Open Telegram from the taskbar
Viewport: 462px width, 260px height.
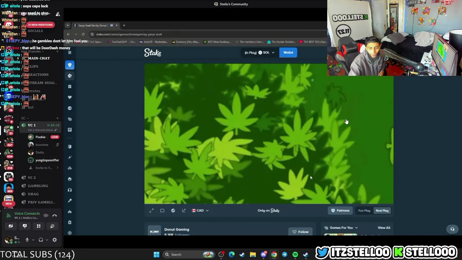click(x=284, y=255)
